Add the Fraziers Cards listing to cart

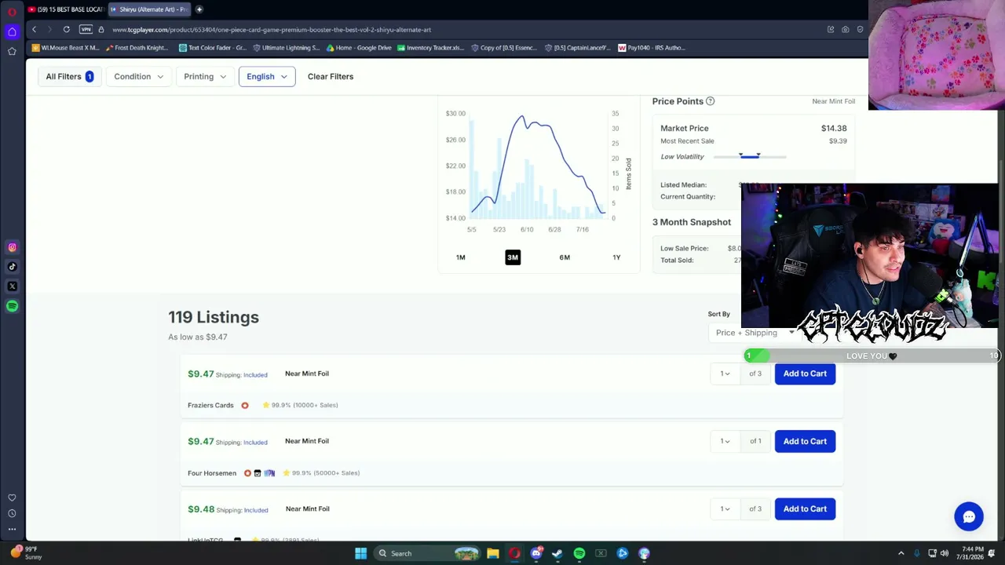click(x=805, y=374)
